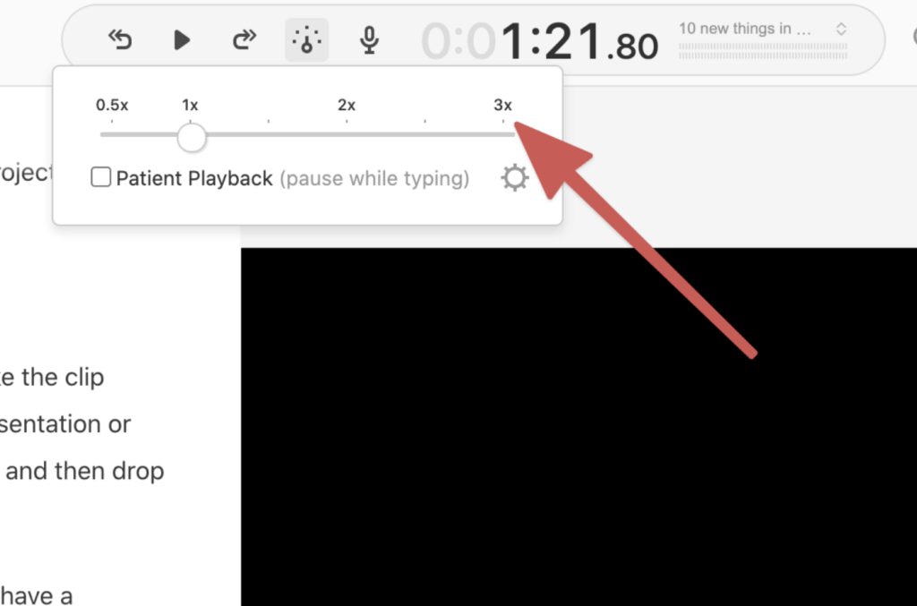
Task: Click the '10 new things in ...' title
Action: click(x=744, y=29)
